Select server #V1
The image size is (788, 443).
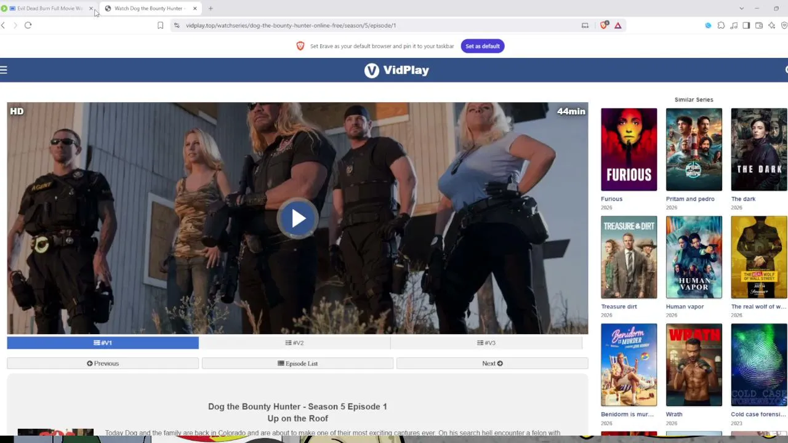tap(103, 343)
